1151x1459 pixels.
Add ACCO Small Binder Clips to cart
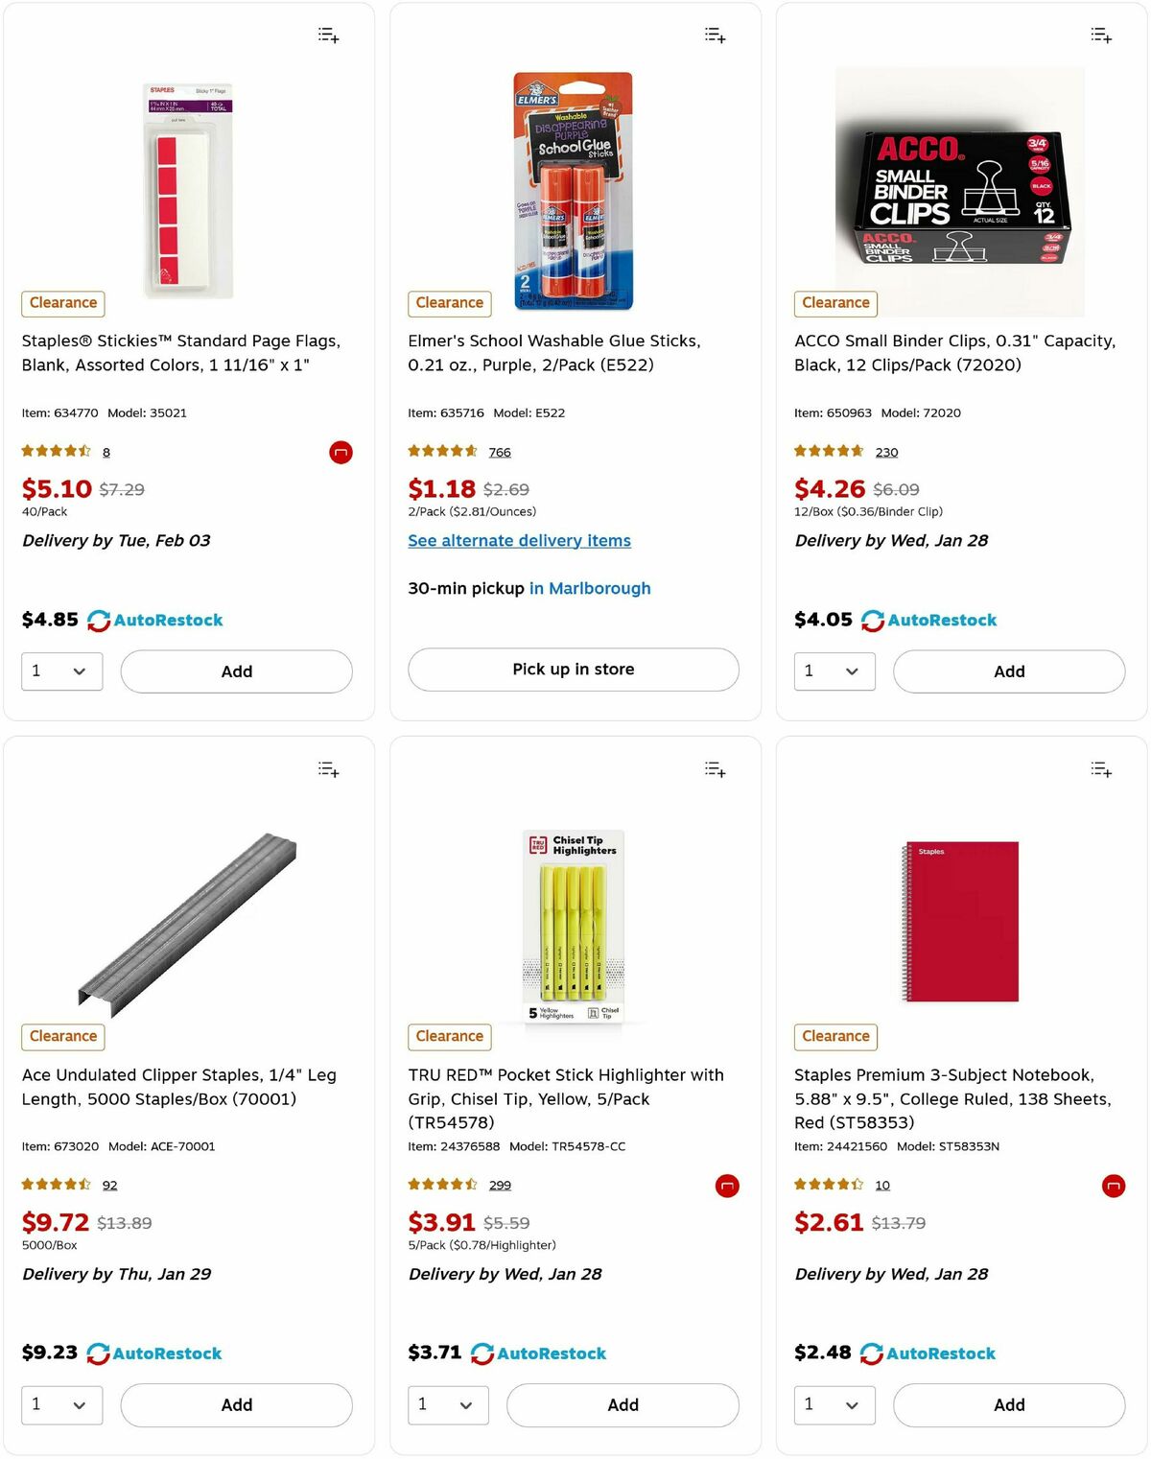pos(1009,671)
